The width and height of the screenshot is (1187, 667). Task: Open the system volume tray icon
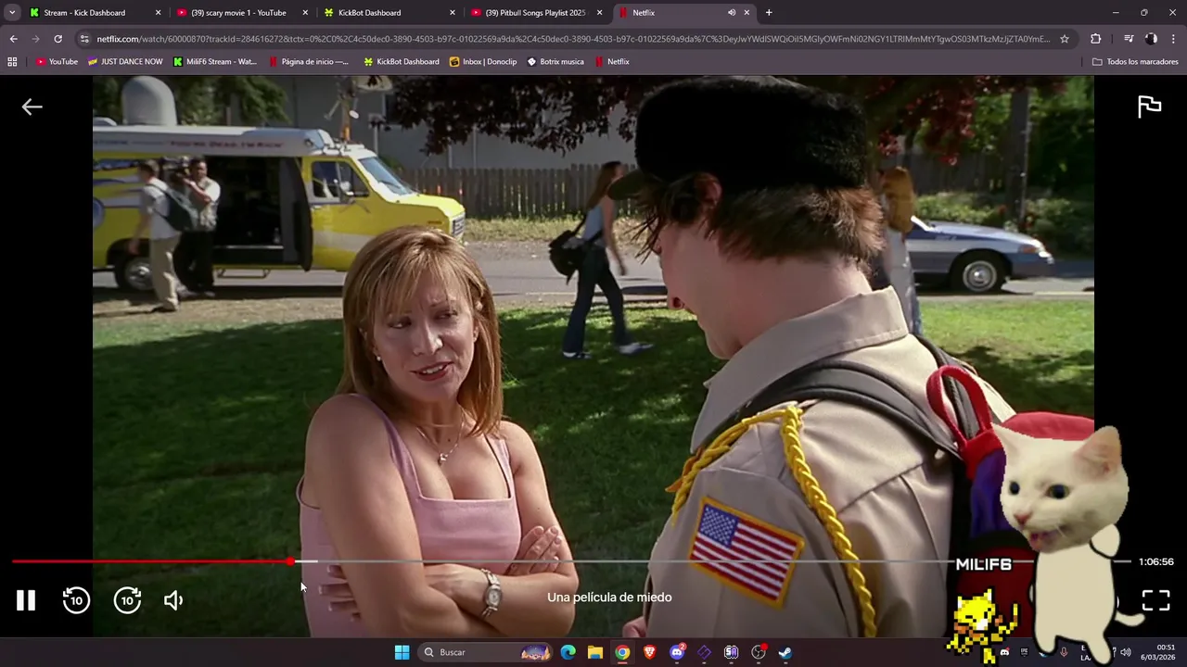tap(1126, 652)
